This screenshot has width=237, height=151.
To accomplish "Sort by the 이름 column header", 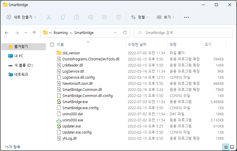I will tap(60, 44).
